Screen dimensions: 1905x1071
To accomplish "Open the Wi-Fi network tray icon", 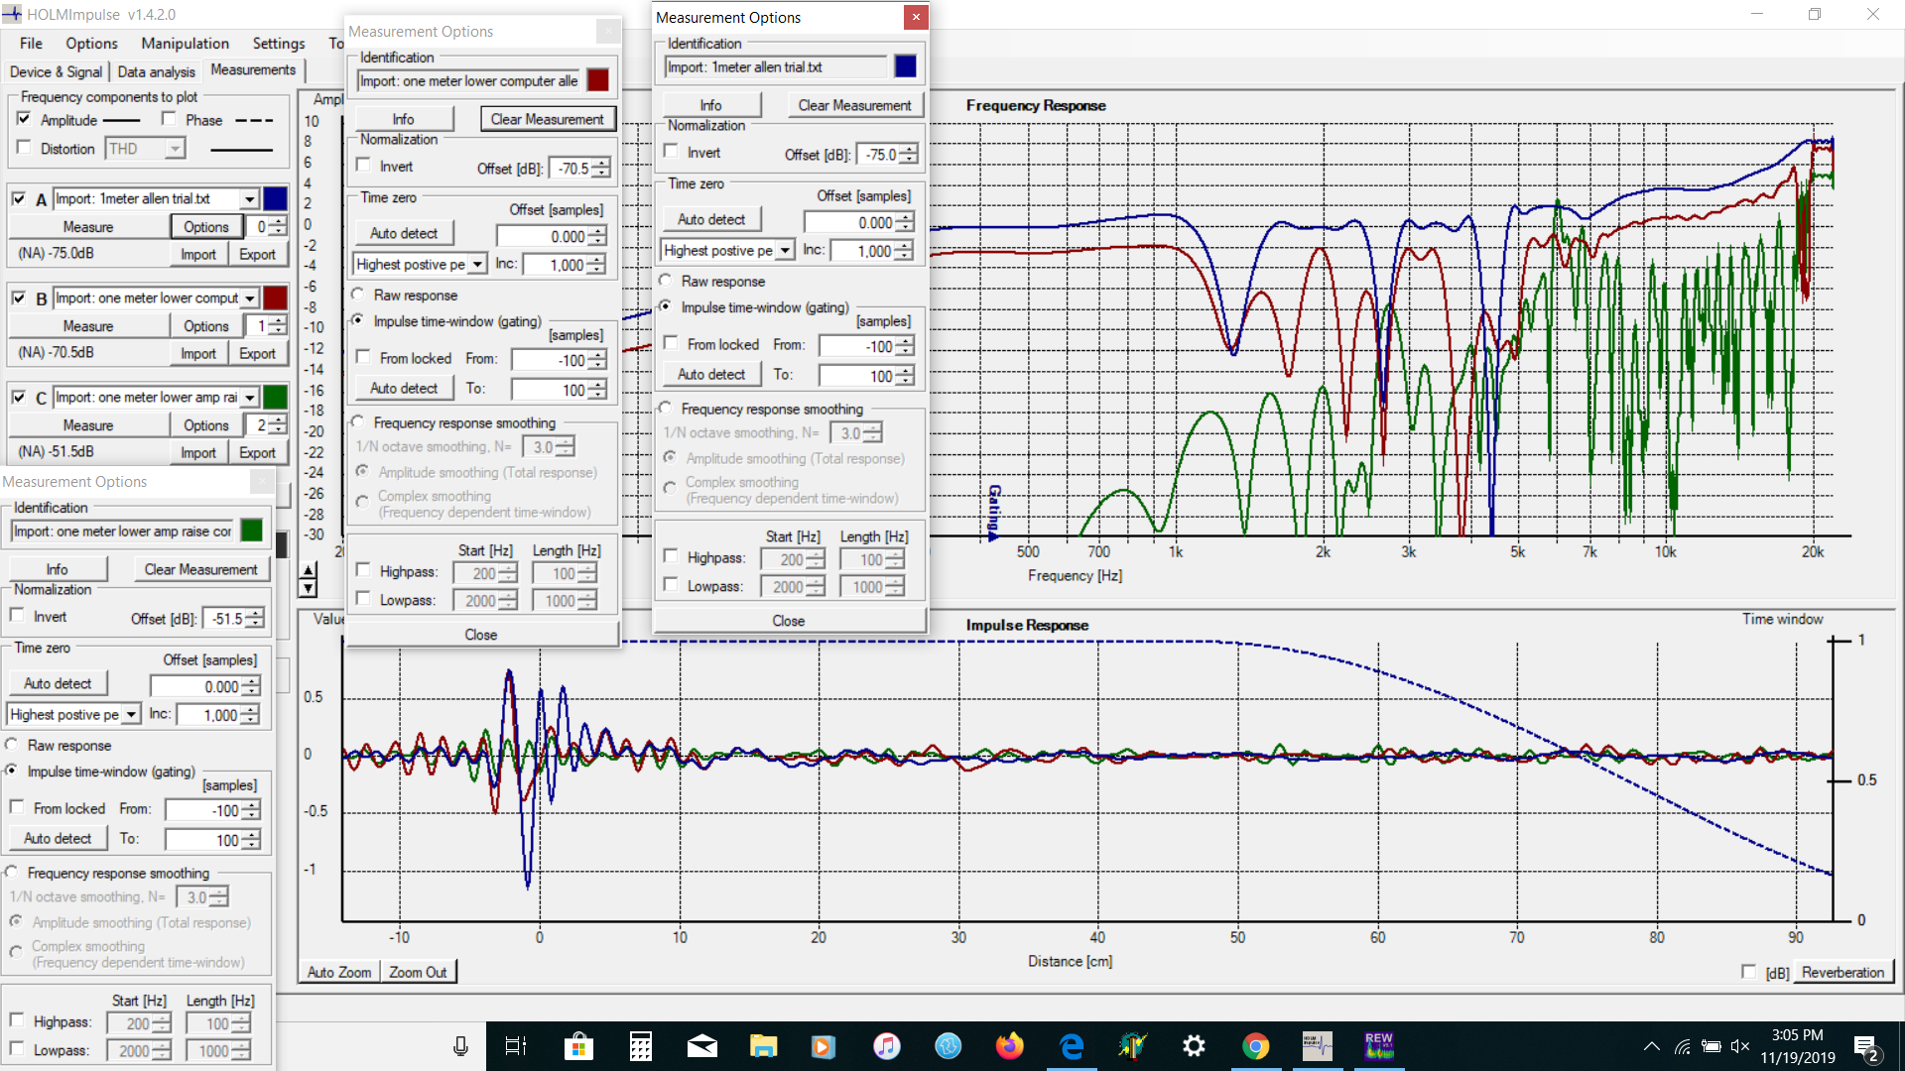I will 1683,1046.
